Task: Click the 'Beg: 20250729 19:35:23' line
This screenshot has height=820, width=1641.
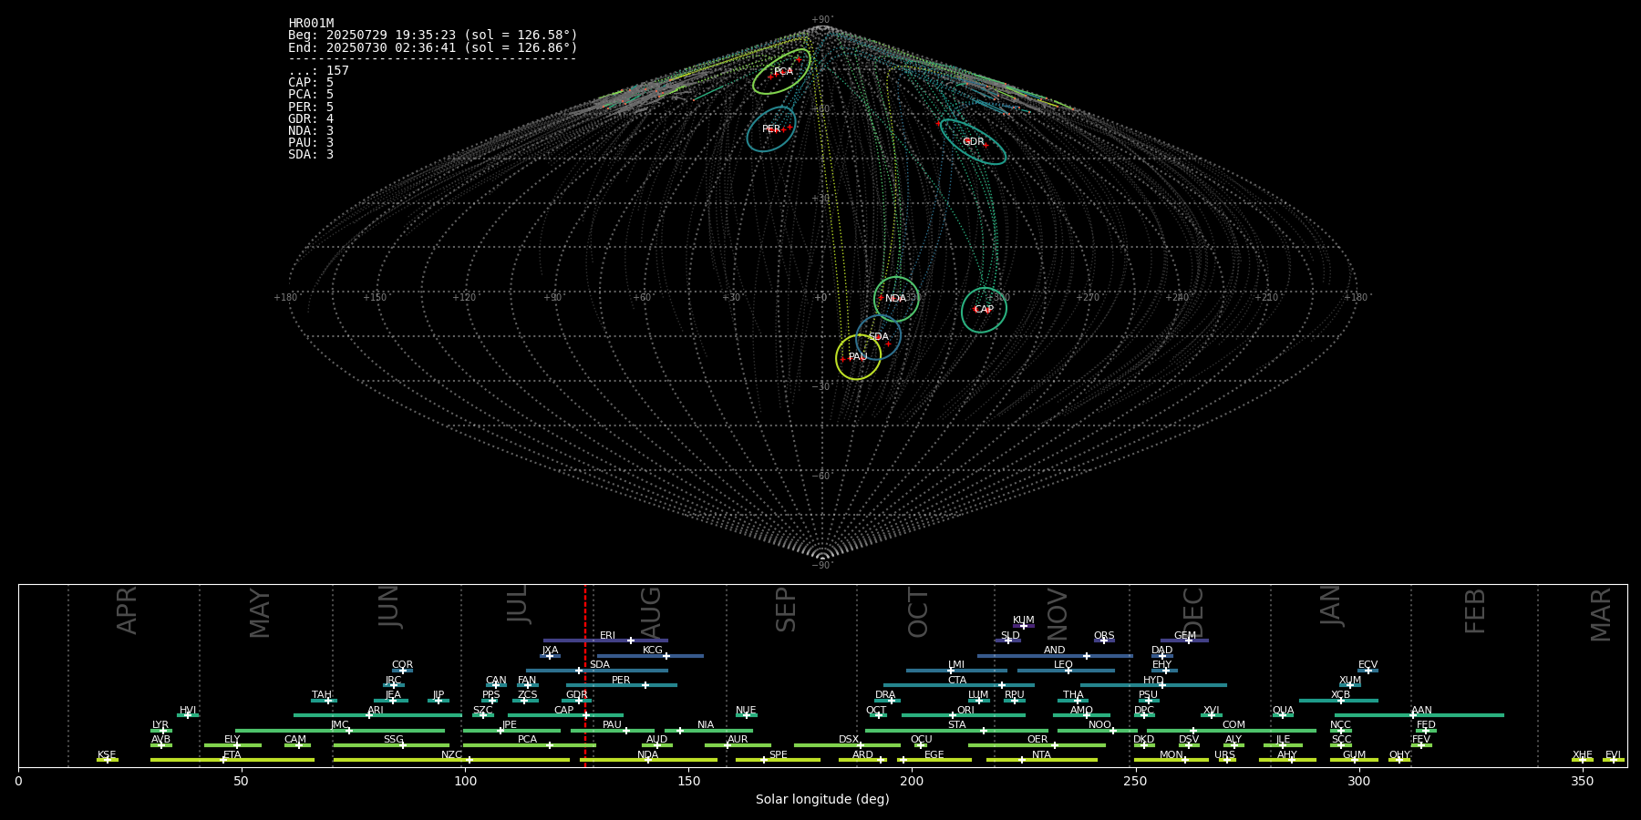Action: [x=433, y=36]
